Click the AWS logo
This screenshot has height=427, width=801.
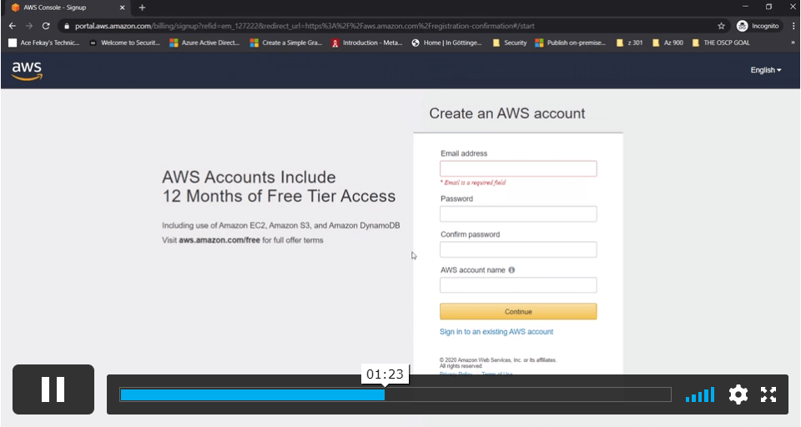click(27, 71)
